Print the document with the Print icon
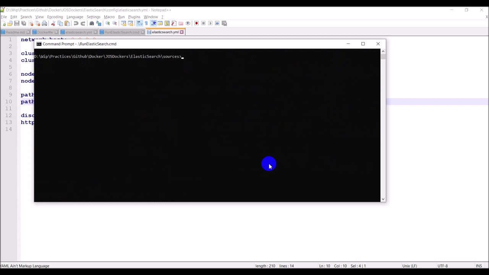This screenshot has height=275, width=489. tap(44, 23)
